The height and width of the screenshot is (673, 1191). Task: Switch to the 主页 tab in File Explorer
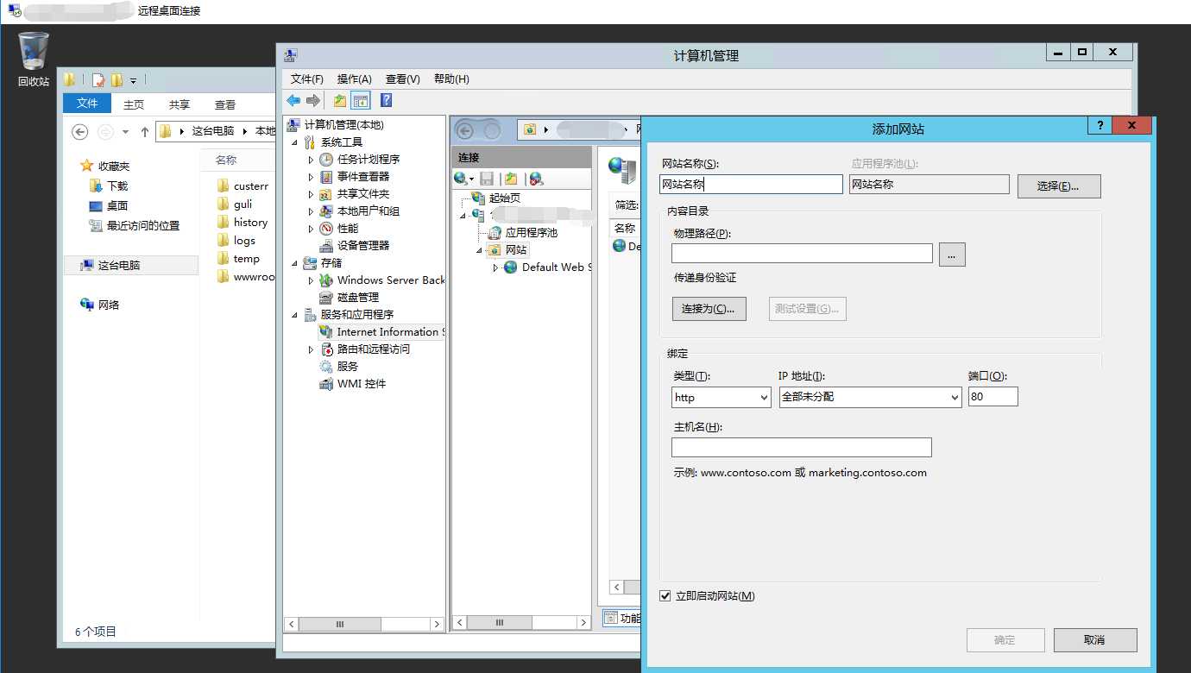(134, 104)
